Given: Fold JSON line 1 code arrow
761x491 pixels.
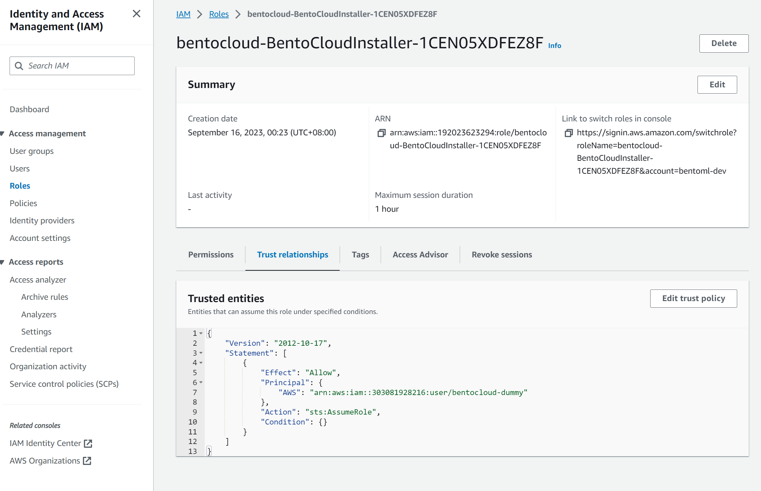Looking at the screenshot, I should [x=201, y=334].
